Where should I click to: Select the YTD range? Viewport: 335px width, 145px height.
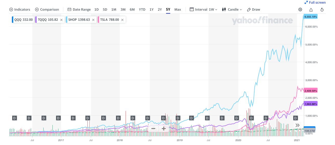coord(142,9)
